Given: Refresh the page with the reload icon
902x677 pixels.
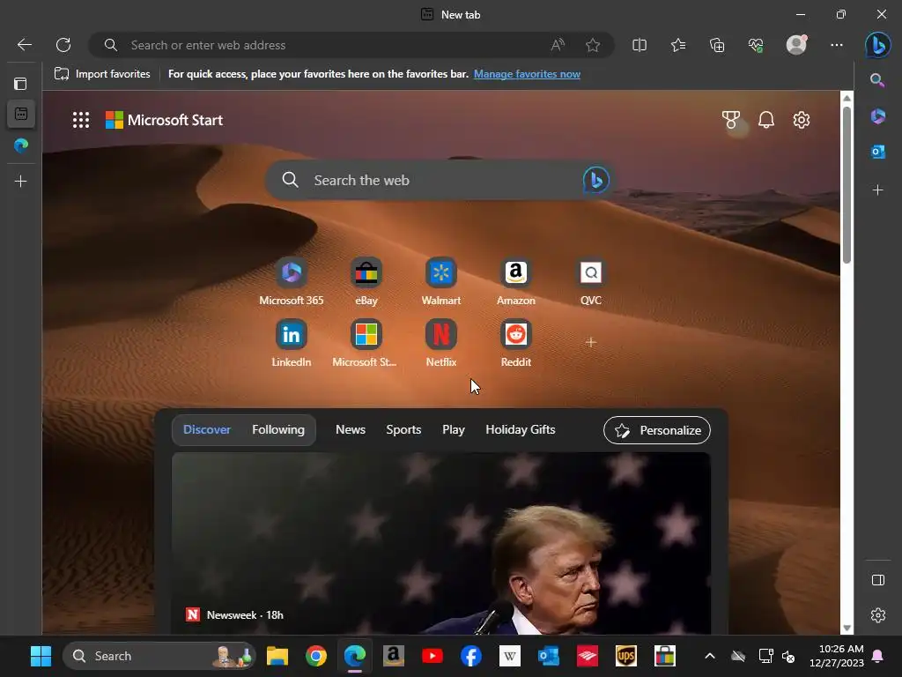Looking at the screenshot, I should tap(63, 45).
